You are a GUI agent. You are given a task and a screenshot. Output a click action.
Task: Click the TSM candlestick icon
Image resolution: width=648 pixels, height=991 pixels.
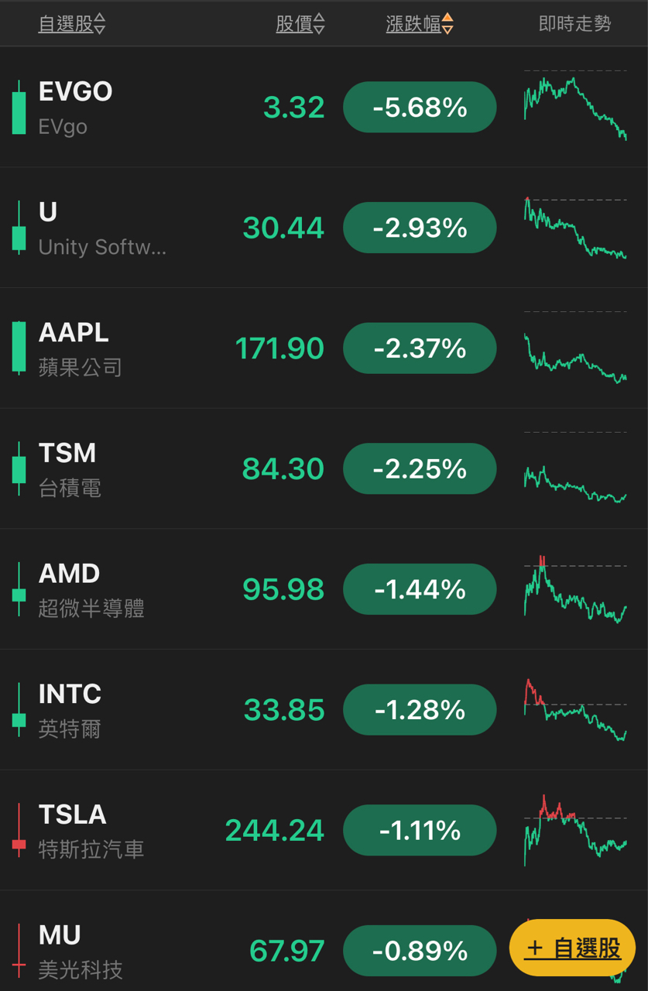[x=19, y=469]
